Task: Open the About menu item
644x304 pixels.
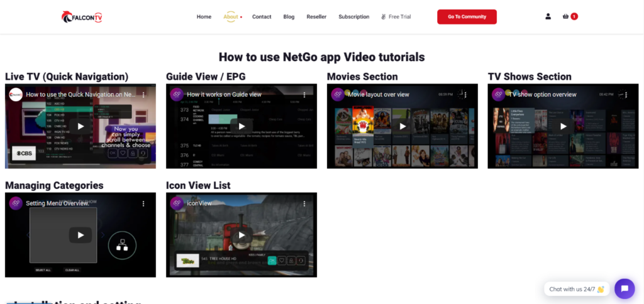Action: (231, 17)
